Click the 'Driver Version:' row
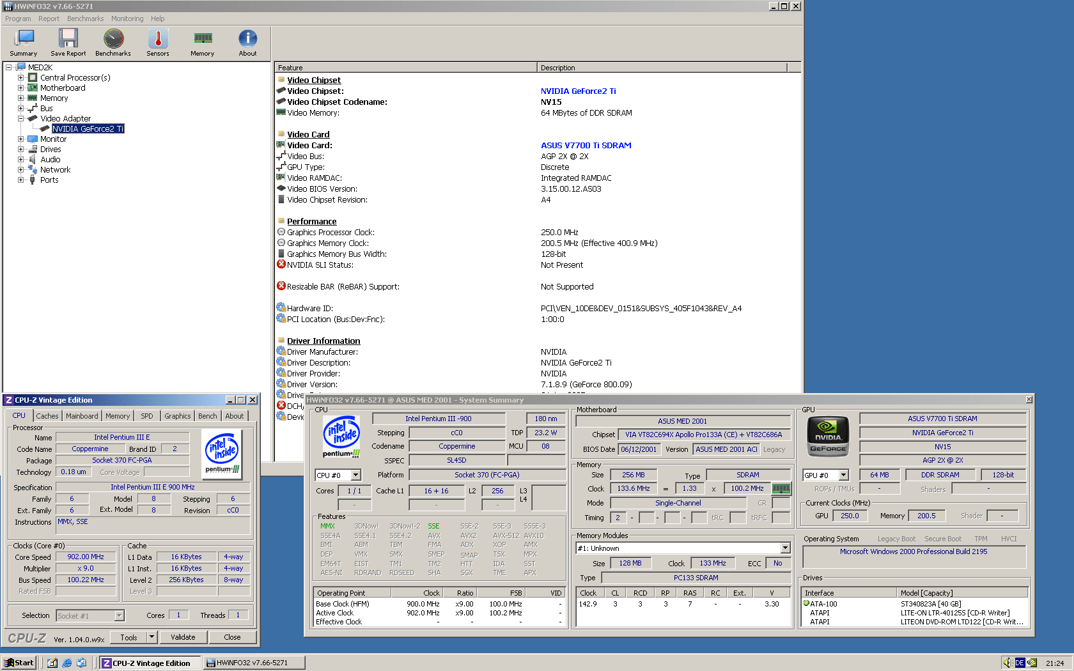 pos(538,384)
